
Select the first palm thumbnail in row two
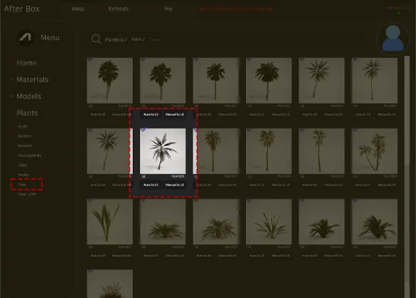(110, 152)
